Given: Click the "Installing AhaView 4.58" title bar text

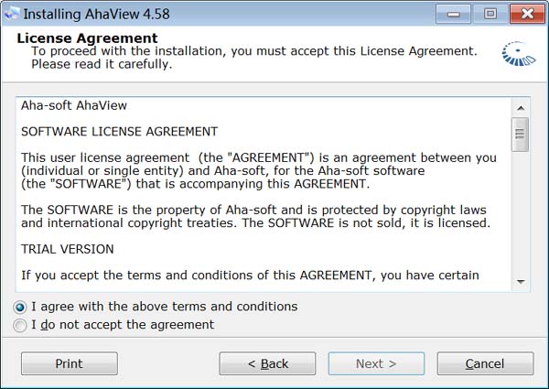Looking at the screenshot, I should click(97, 15).
